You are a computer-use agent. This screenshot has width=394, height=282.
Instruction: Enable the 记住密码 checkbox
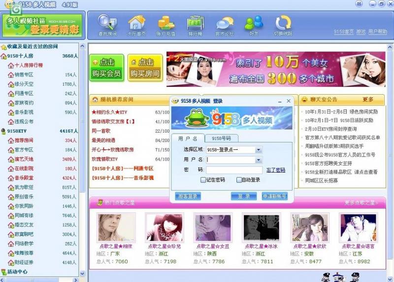tap(203, 180)
